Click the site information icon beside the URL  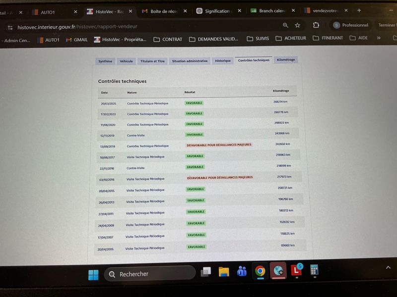click(x=10, y=28)
